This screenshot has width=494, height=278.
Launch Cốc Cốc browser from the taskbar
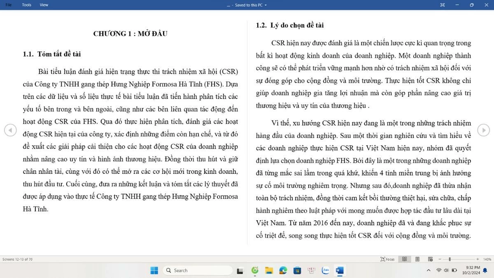(x=255, y=270)
